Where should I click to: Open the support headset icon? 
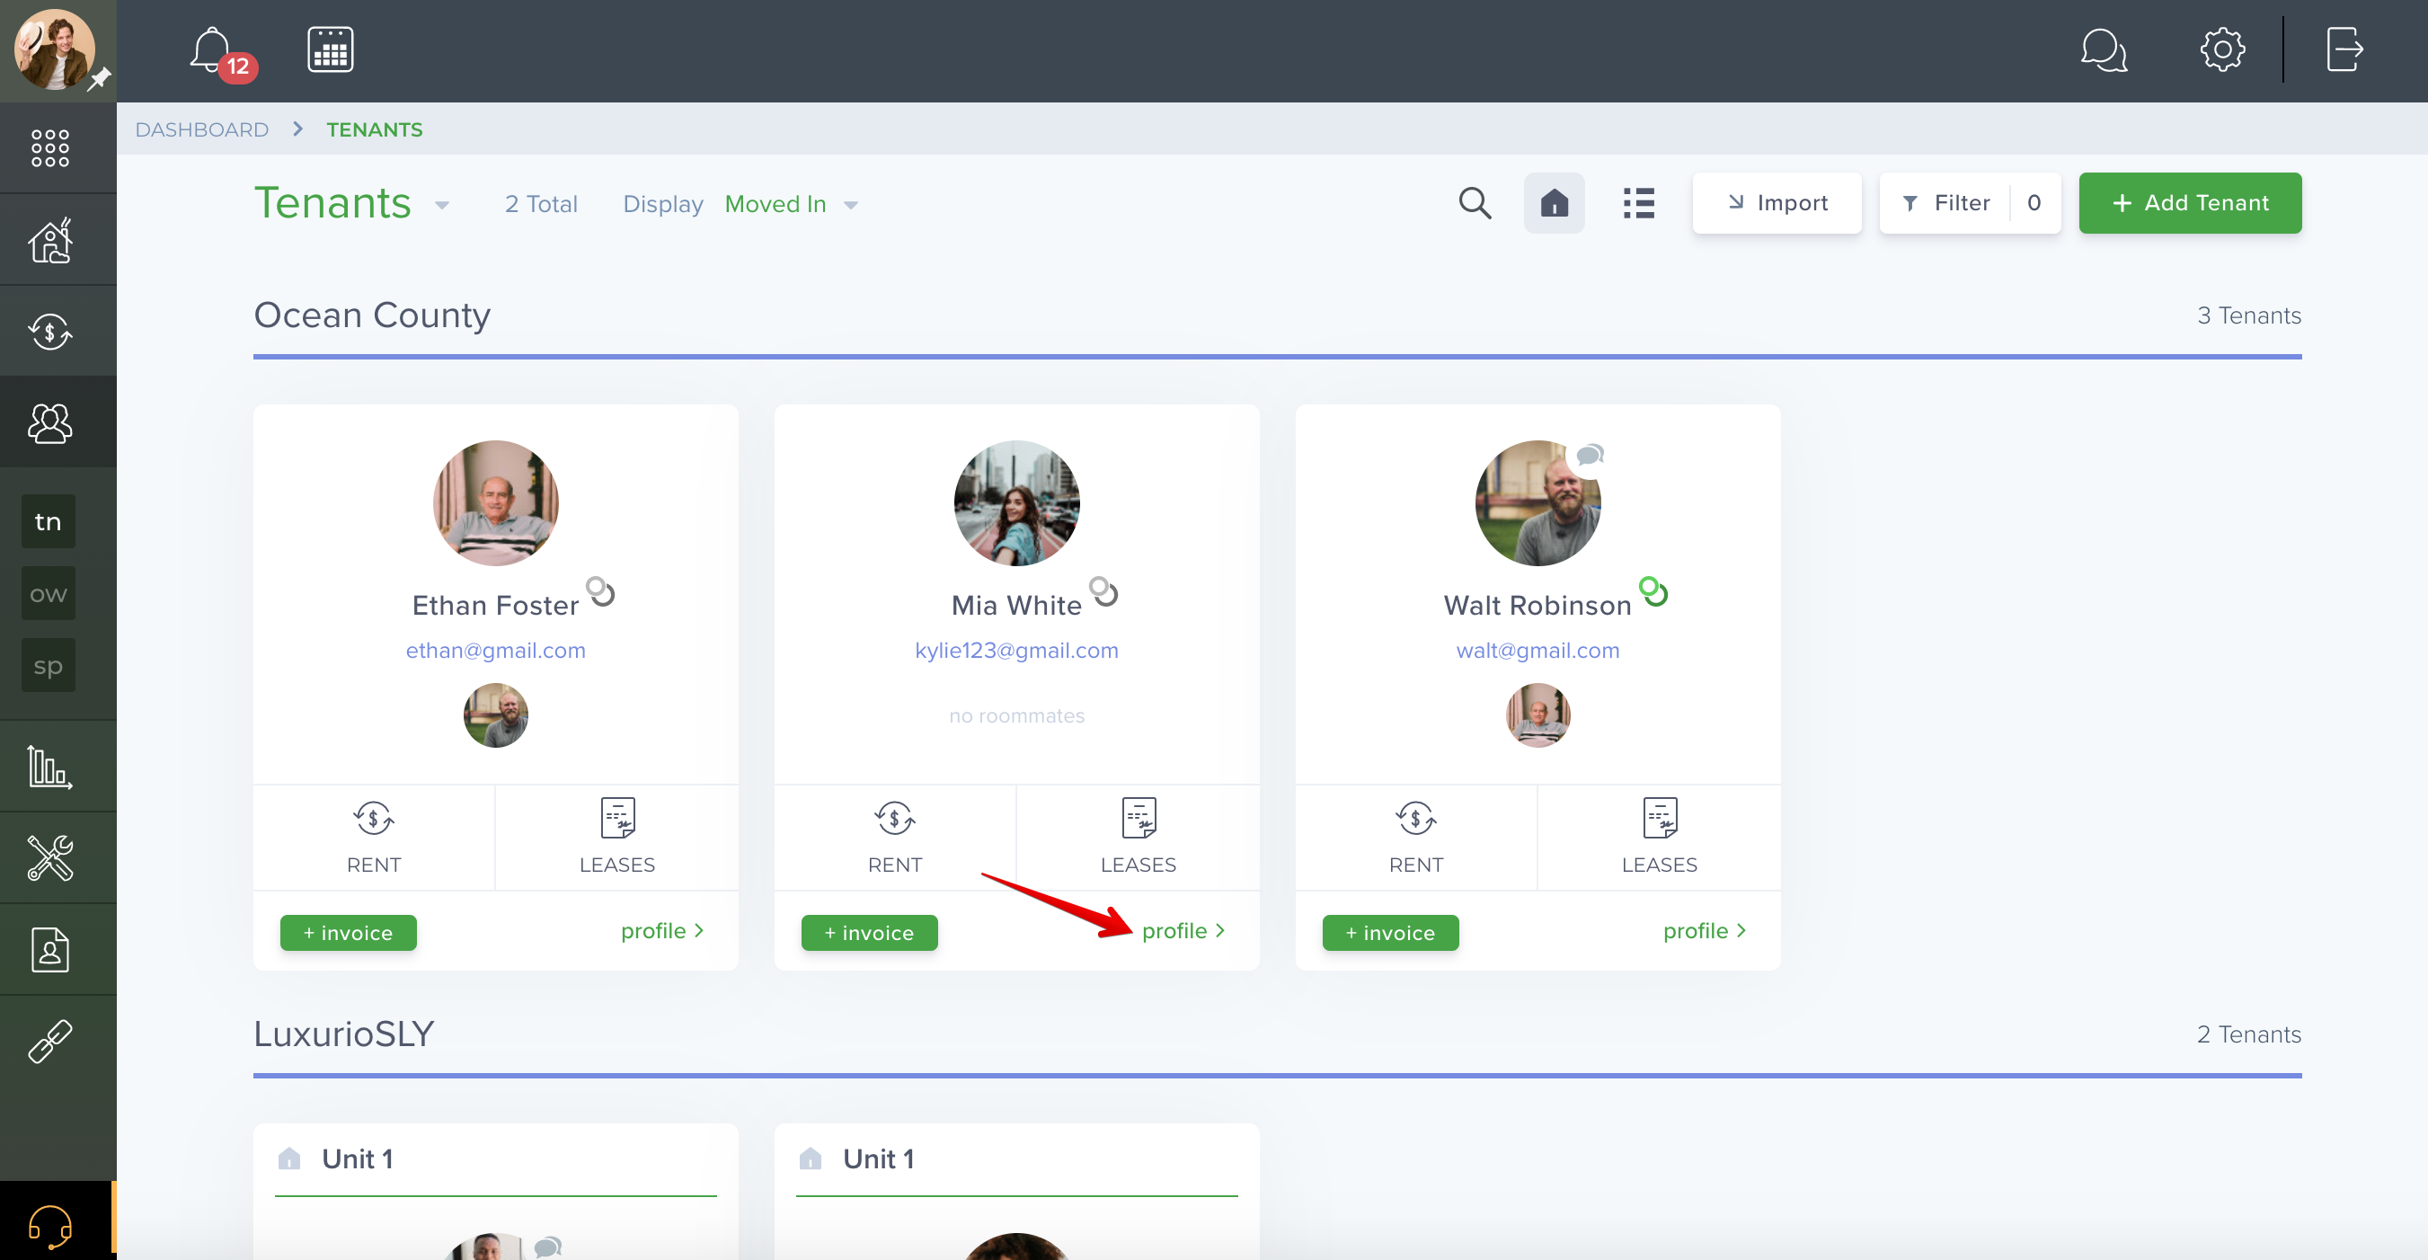point(50,1226)
